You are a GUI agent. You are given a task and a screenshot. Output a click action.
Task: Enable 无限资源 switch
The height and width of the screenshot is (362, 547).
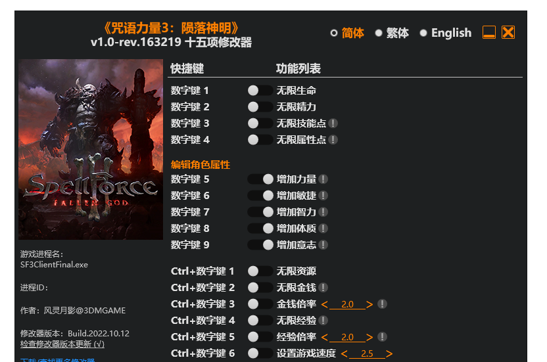tap(260, 271)
